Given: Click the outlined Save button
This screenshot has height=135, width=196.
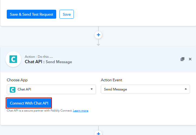Looking at the screenshot, I should click(x=67, y=14).
